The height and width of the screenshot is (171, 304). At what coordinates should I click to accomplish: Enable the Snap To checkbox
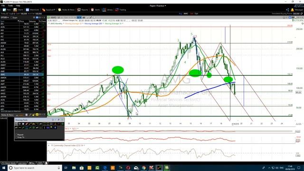coord(16,137)
